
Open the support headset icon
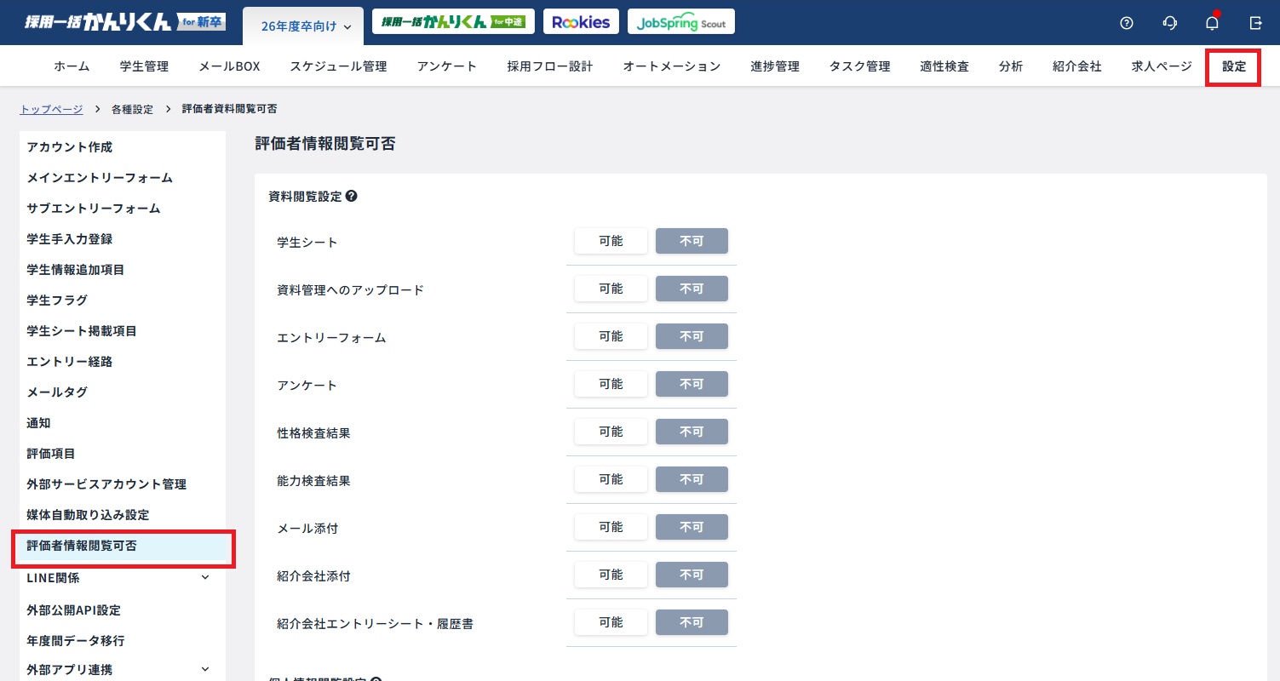(x=1170, y=23)
